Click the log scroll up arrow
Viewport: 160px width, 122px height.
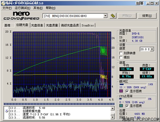tap(113, 108)
